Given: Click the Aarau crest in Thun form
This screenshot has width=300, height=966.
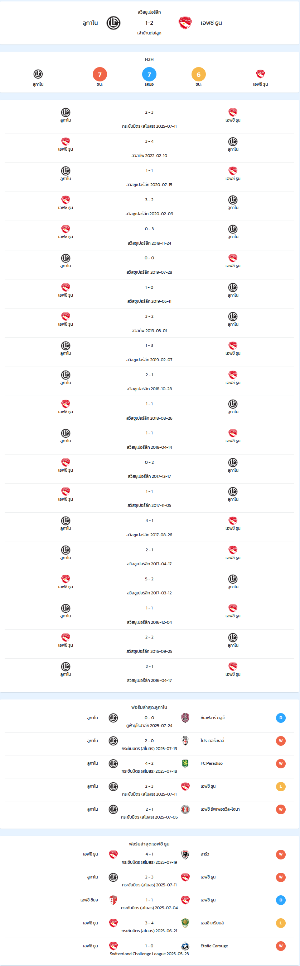Looking at the screenshot, I should 185,854.
